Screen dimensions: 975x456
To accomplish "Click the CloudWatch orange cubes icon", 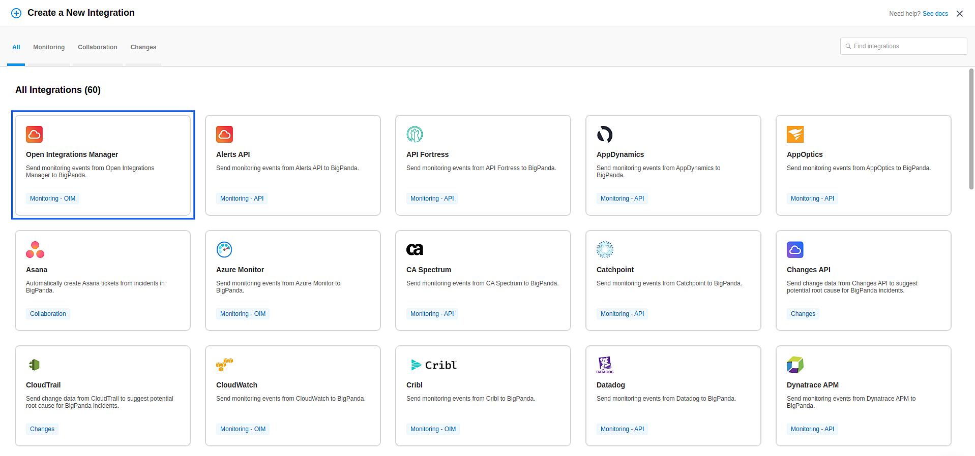I will [x=224, y=364].
